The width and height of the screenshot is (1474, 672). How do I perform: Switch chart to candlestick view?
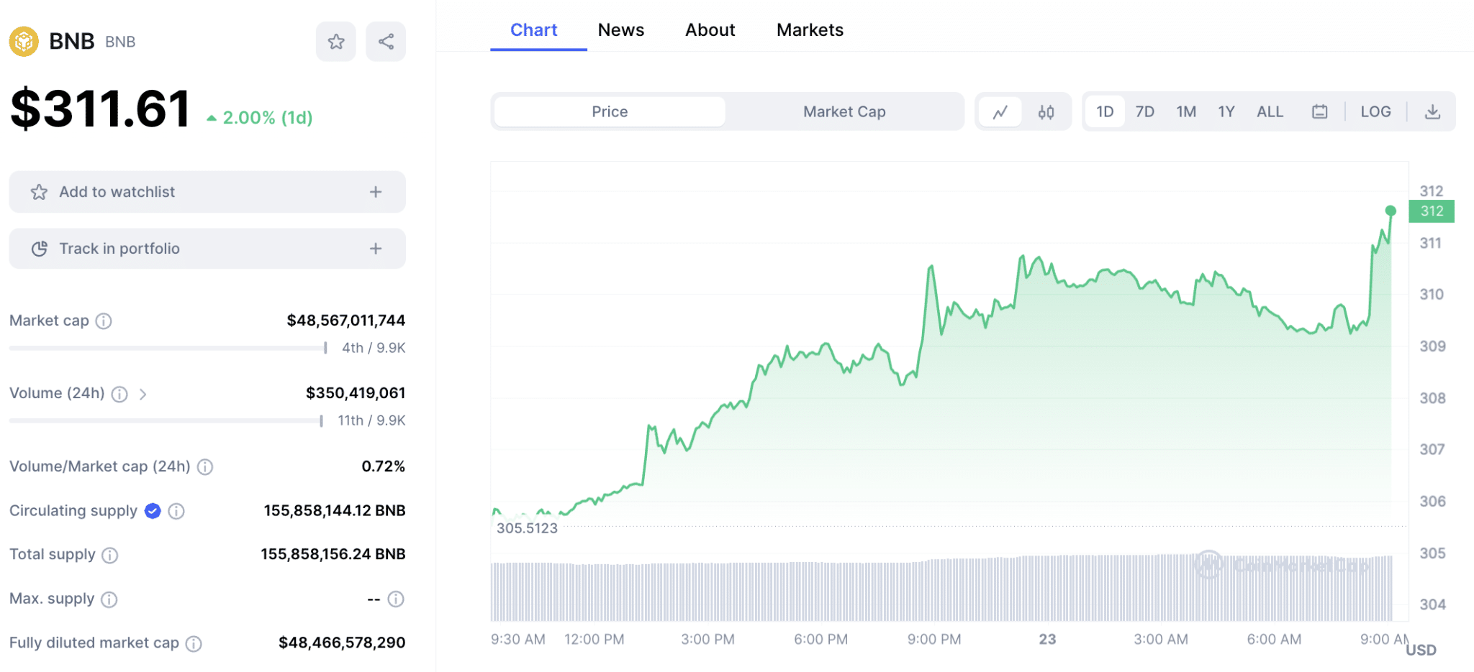[x=1046, y=111]
